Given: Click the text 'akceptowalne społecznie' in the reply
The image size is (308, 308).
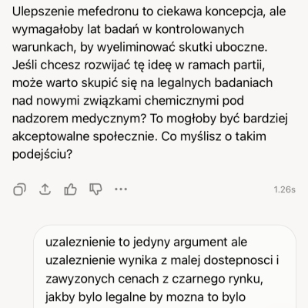Looking at the screenshot, I should tap(84, 136).
